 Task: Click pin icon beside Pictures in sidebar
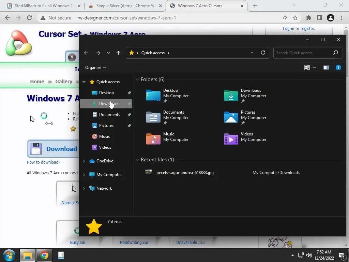tap(129, 126)
